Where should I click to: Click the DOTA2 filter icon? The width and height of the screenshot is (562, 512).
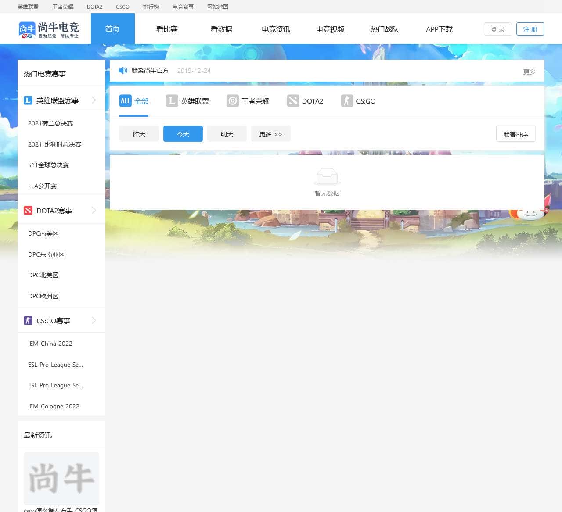click(293, 101)
